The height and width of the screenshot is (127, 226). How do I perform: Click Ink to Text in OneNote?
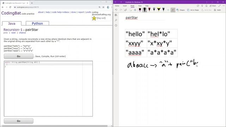(x=206, y=10)
